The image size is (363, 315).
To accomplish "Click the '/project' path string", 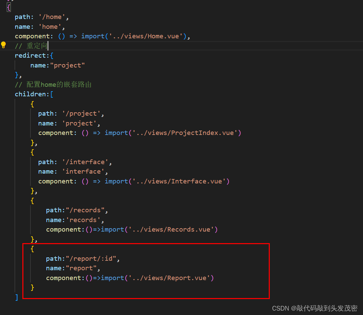I will click(81, 114).
